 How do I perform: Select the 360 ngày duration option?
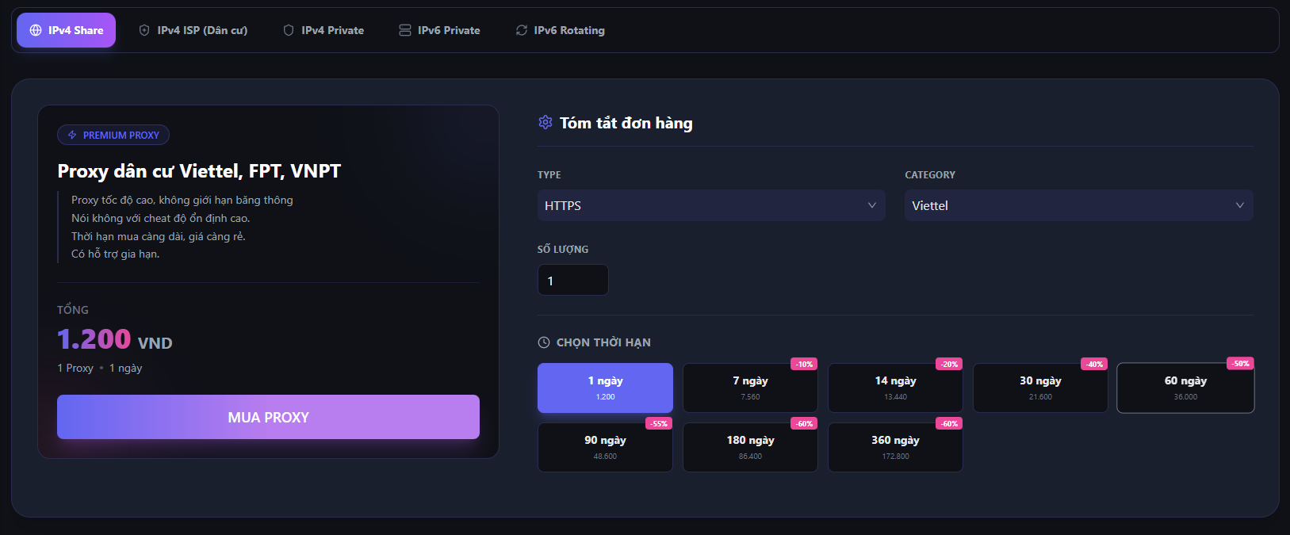[895, 447]
